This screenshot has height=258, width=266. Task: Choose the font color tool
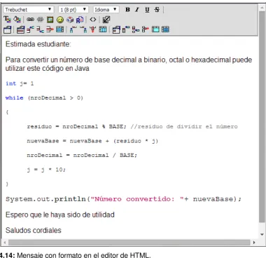point(7,20)
